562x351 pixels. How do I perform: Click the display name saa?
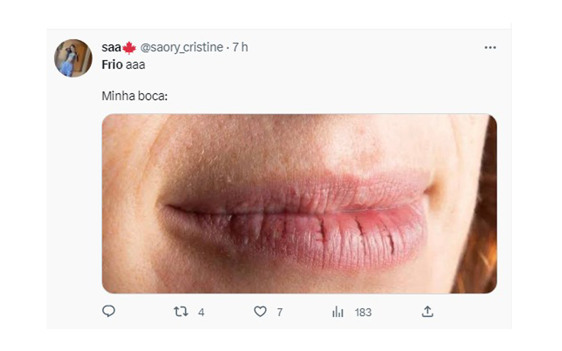111,47
